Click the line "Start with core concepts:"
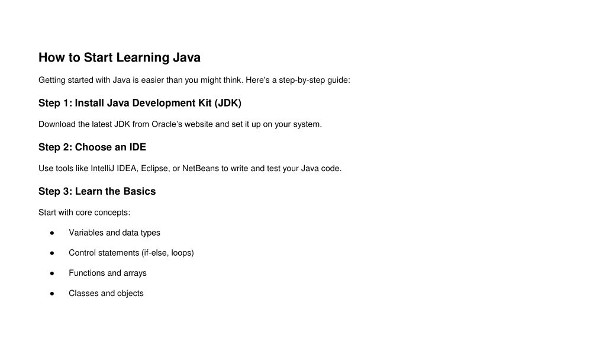Image resolution: width=606 pixels, height=341 pixels. click(x=84, y=213)
